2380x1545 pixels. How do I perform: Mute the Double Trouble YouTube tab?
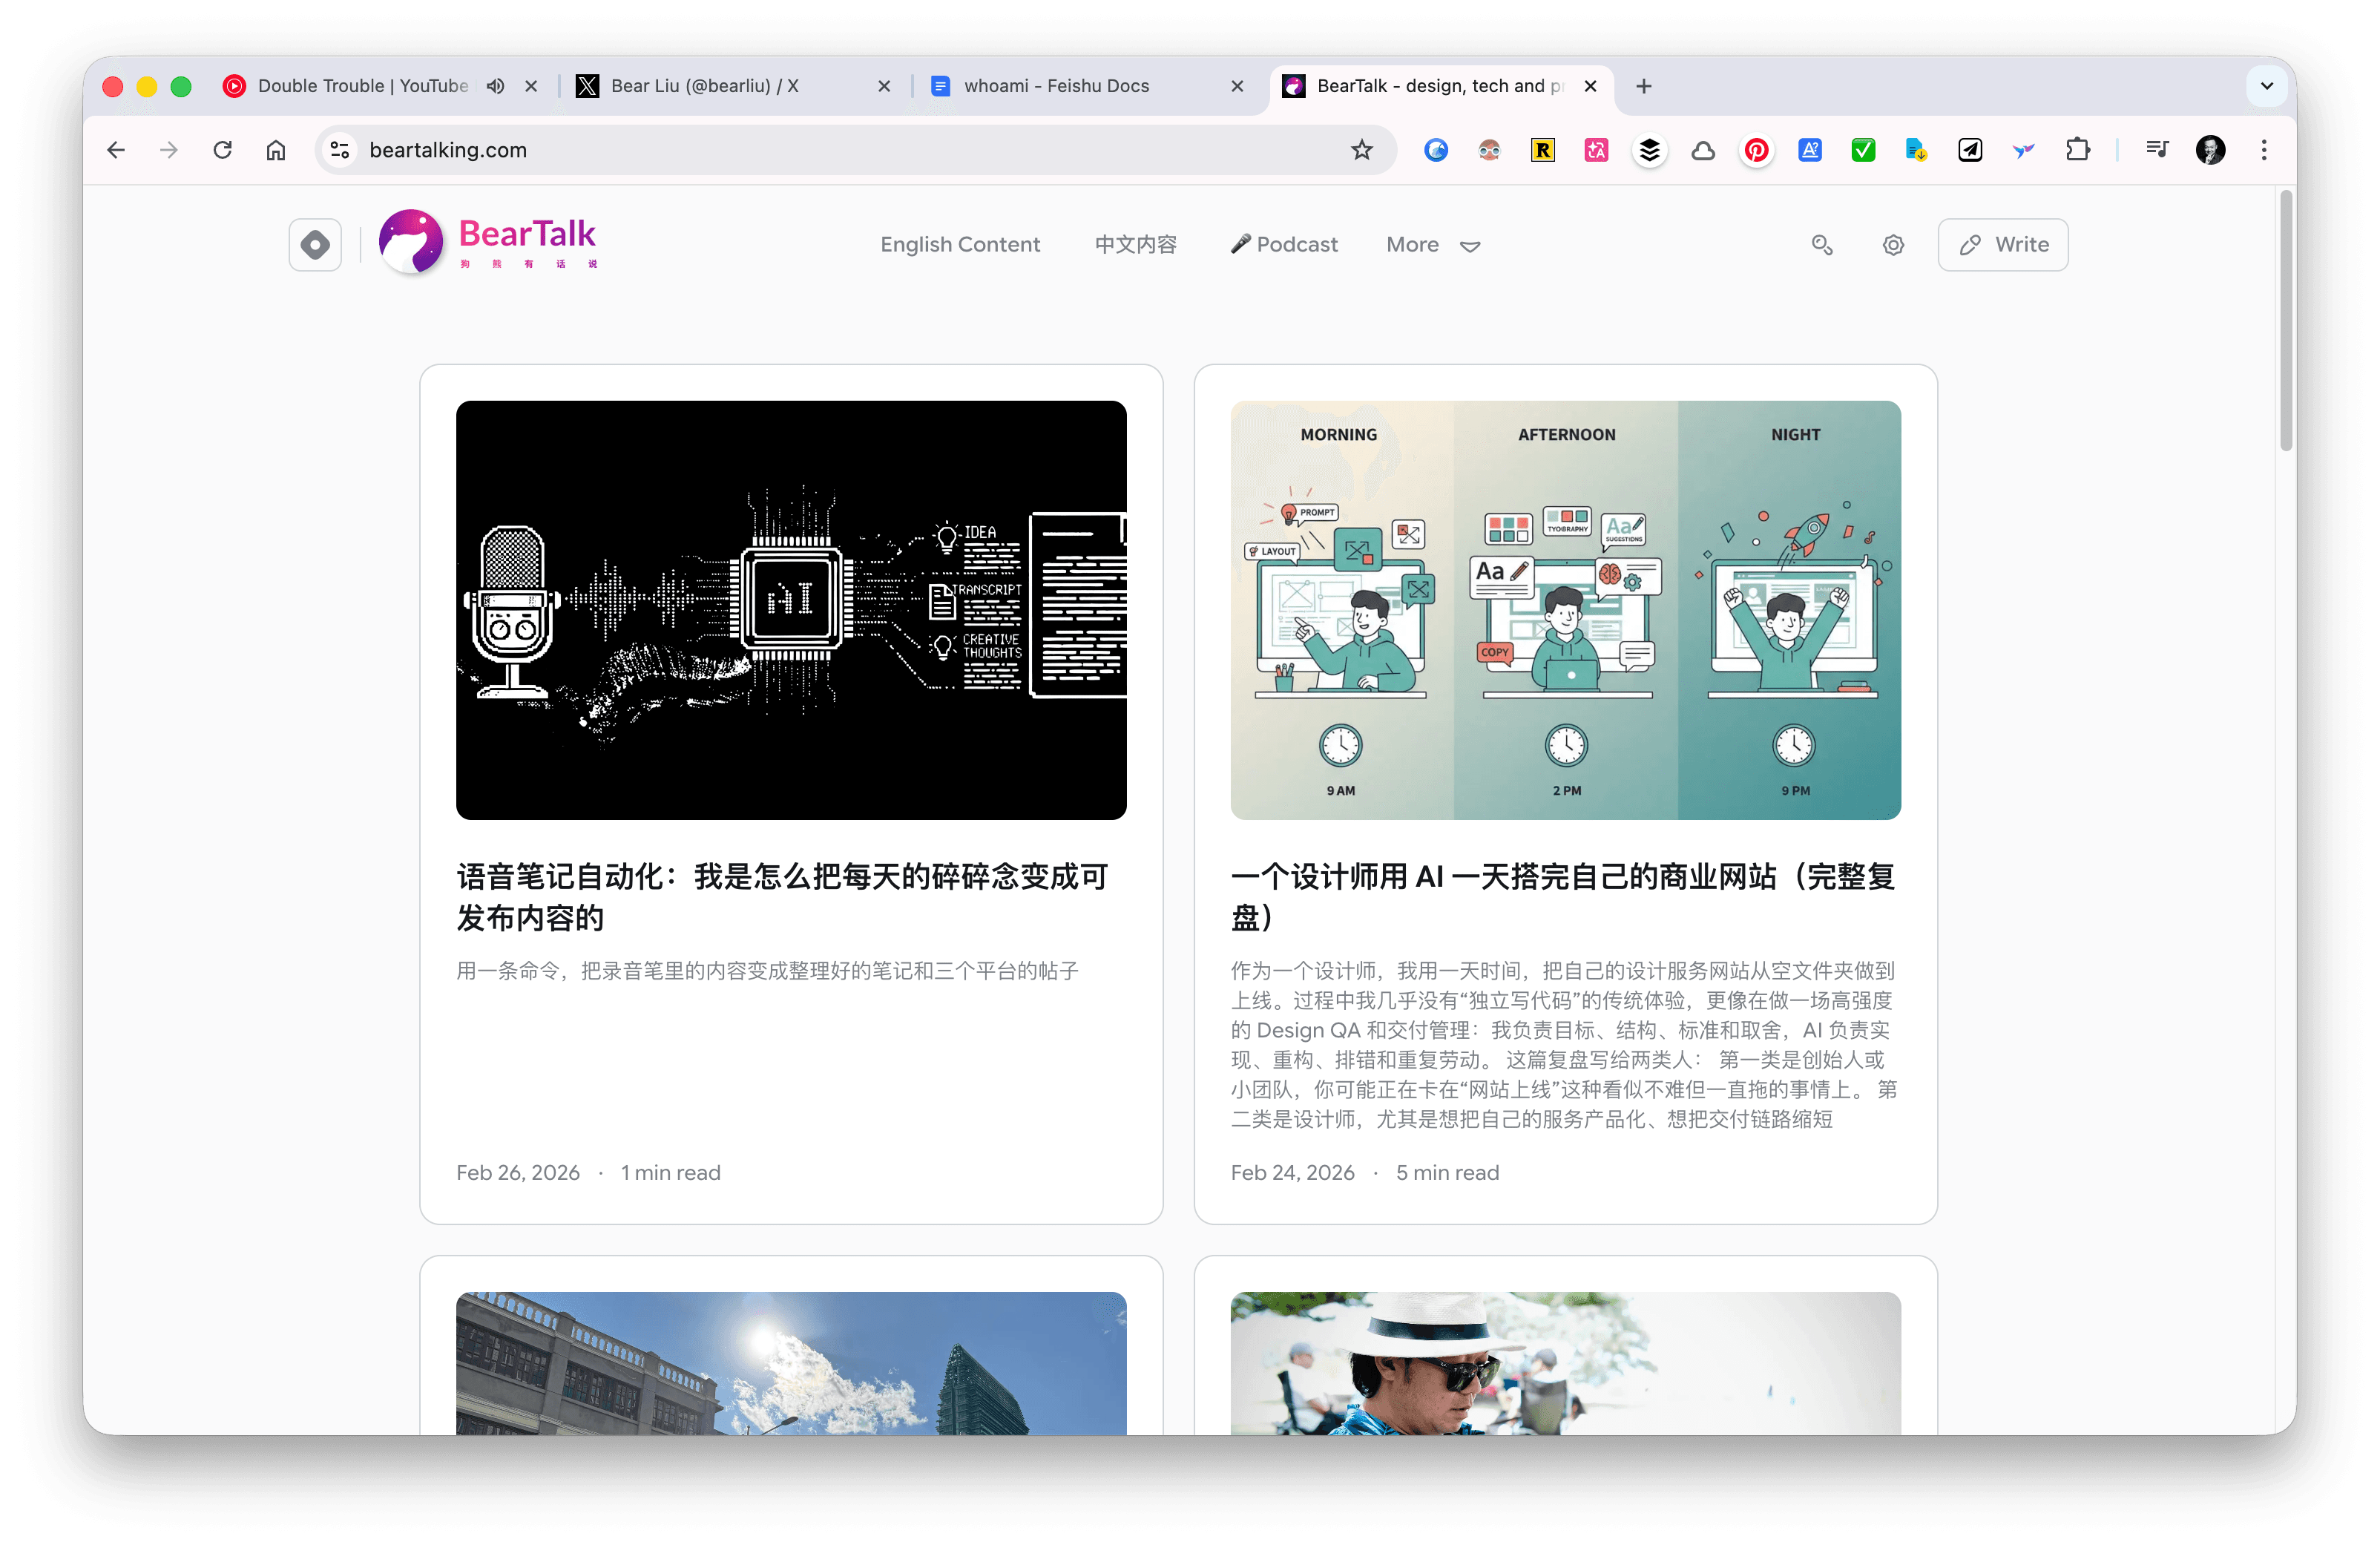[495, 86]
